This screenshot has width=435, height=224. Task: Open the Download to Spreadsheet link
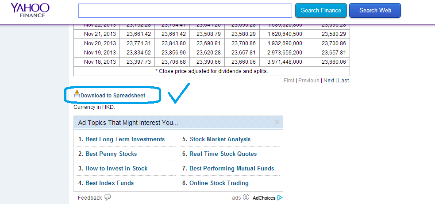point(113,96)
